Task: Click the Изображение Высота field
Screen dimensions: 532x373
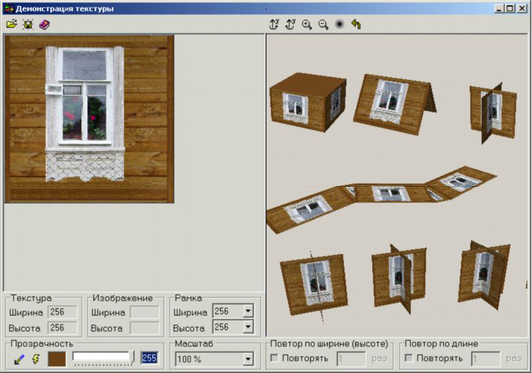Action: pyautogui.click(x=145, y=328)
